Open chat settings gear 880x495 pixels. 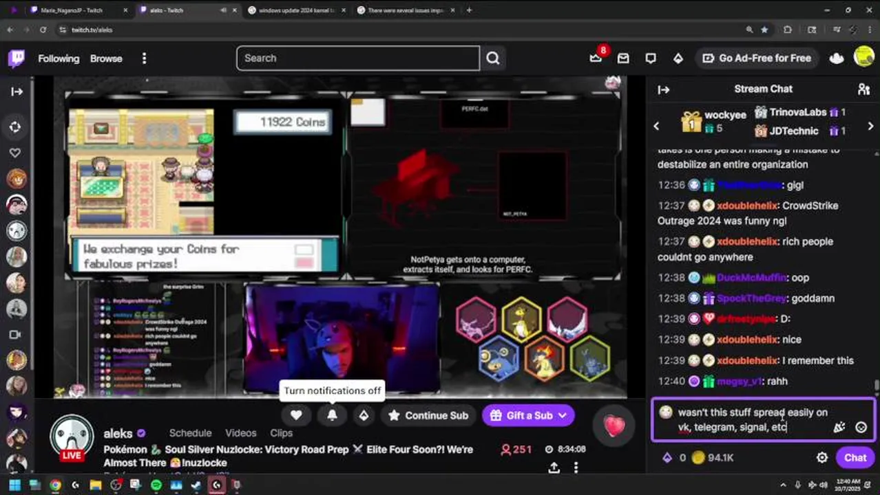pos(822,457)
